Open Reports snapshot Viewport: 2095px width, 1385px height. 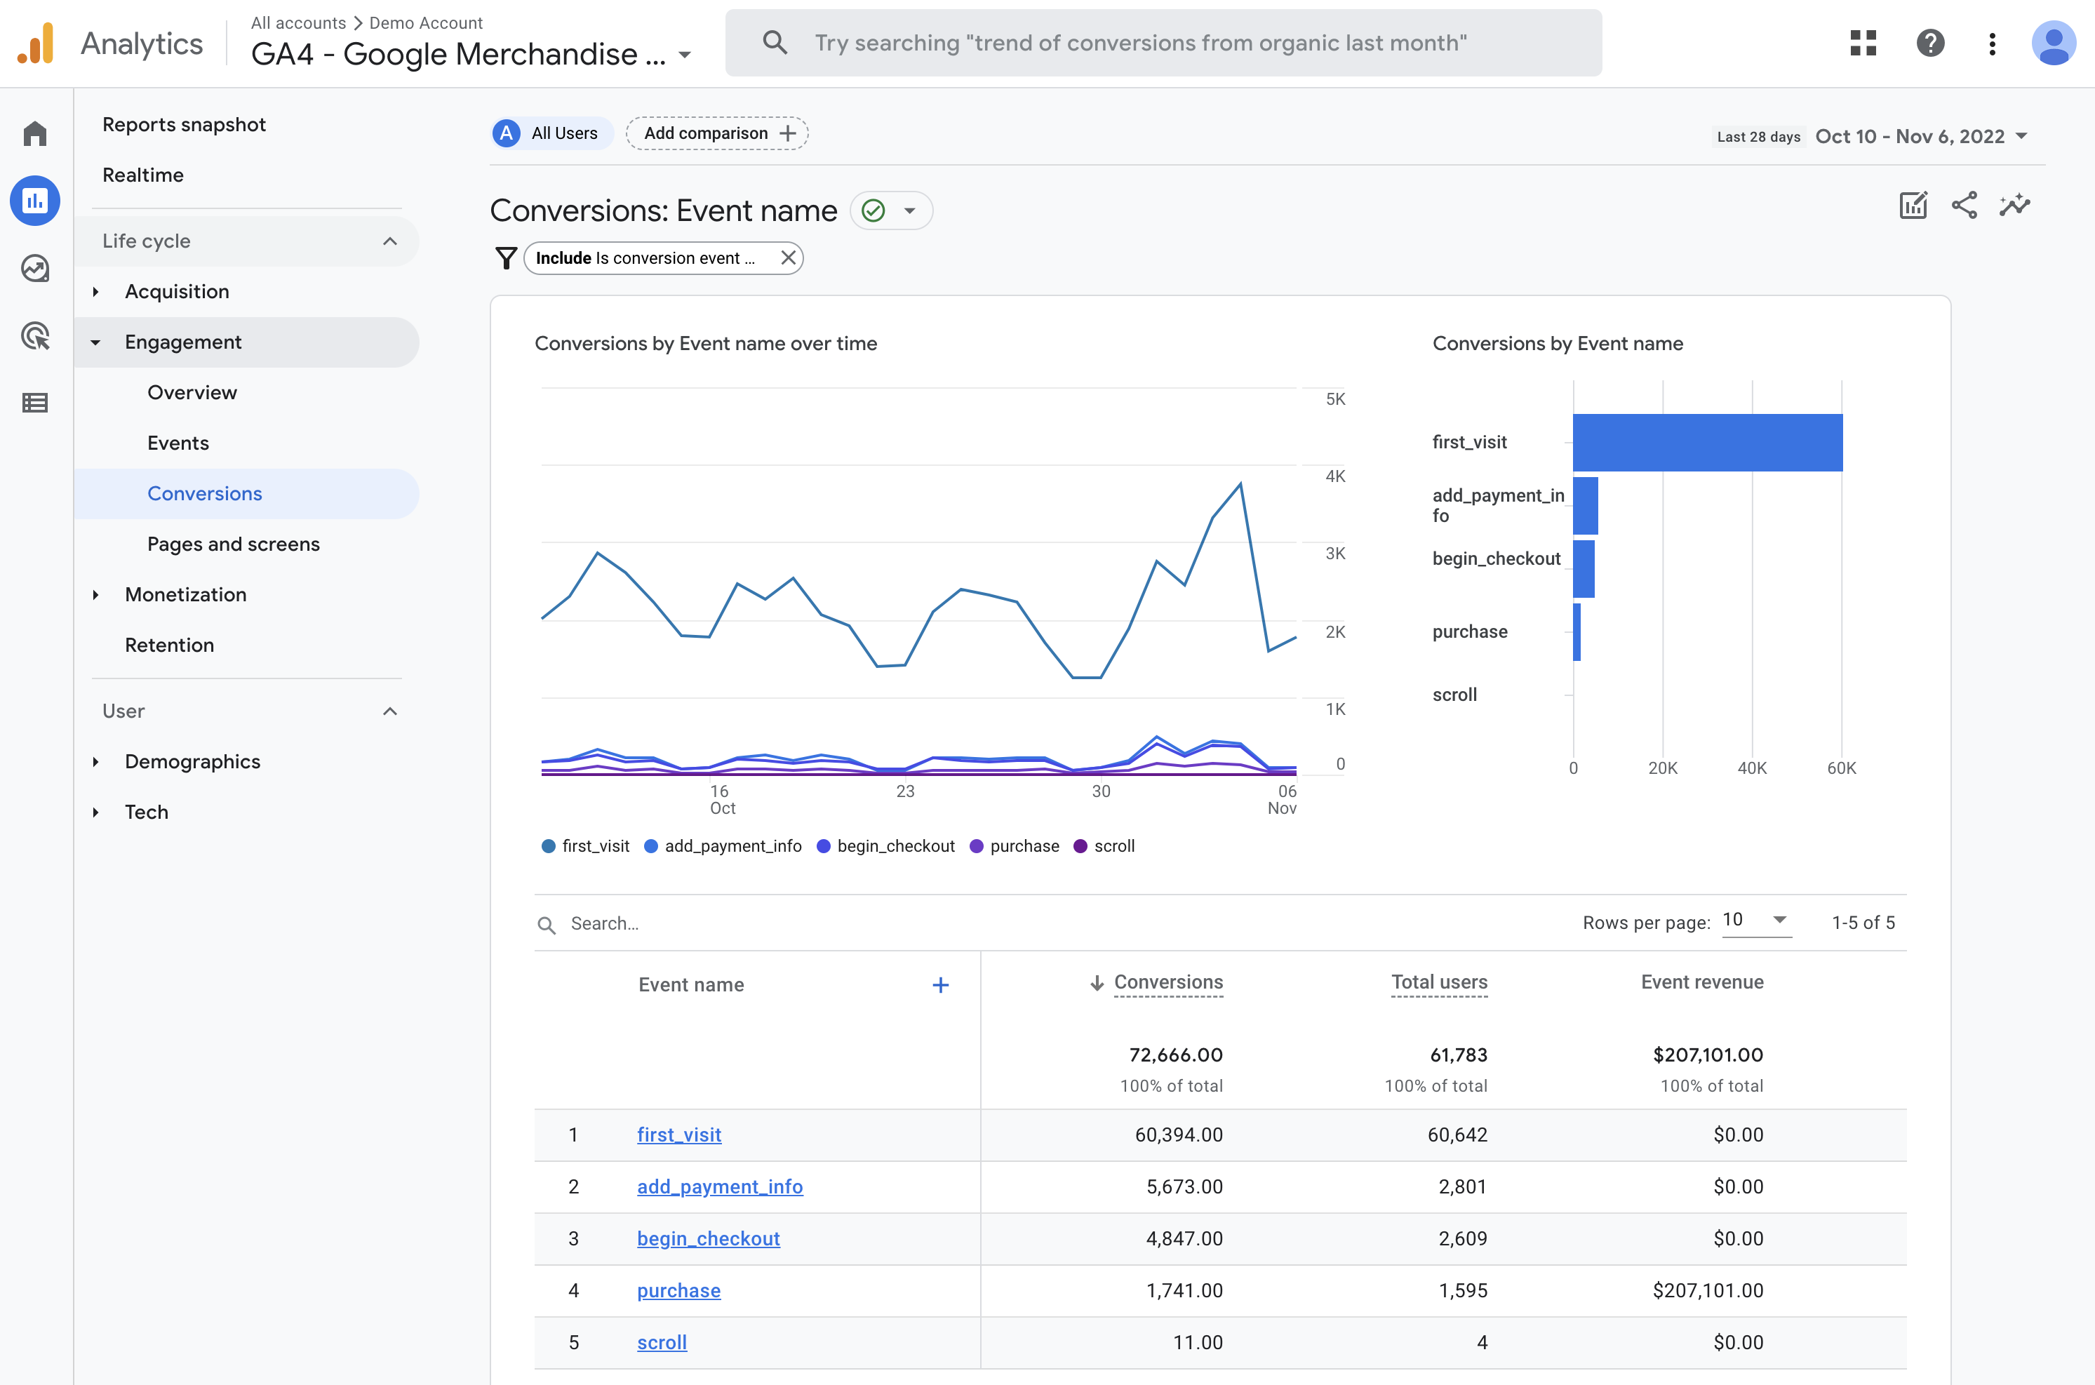(184, 125)
